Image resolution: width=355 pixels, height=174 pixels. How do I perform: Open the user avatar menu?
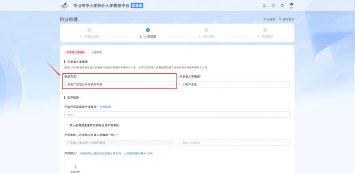click(292, 6)
